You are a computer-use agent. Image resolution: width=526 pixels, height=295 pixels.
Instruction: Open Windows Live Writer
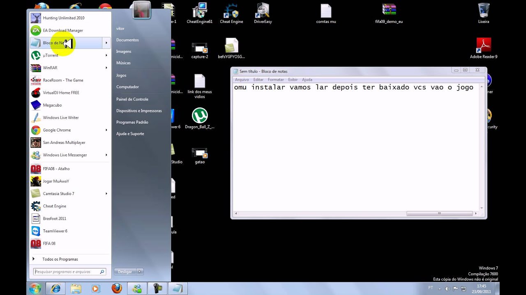pyautogui.click(x=70, y=118)
